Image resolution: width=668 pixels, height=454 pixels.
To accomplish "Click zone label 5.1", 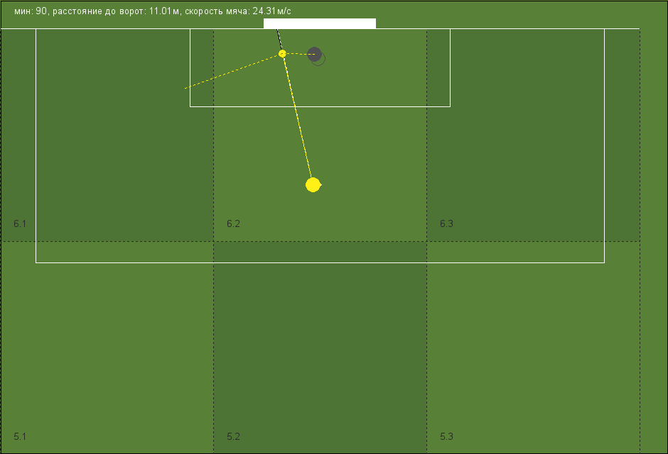I will tap(20, 436).
